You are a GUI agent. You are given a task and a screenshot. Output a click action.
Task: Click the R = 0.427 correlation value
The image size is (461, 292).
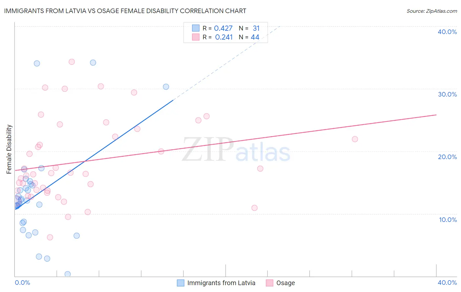pyautogui.click(x=217, y=28)
